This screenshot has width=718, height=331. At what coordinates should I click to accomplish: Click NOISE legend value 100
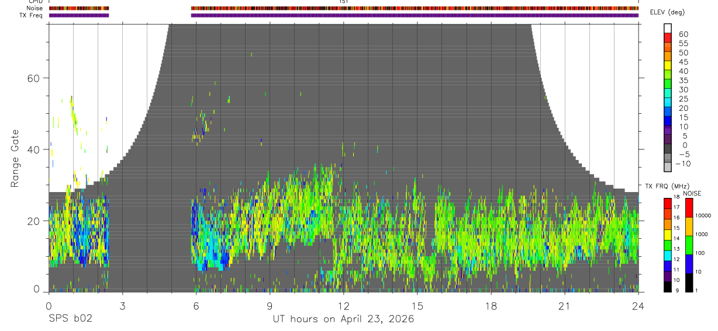point(700,253)
